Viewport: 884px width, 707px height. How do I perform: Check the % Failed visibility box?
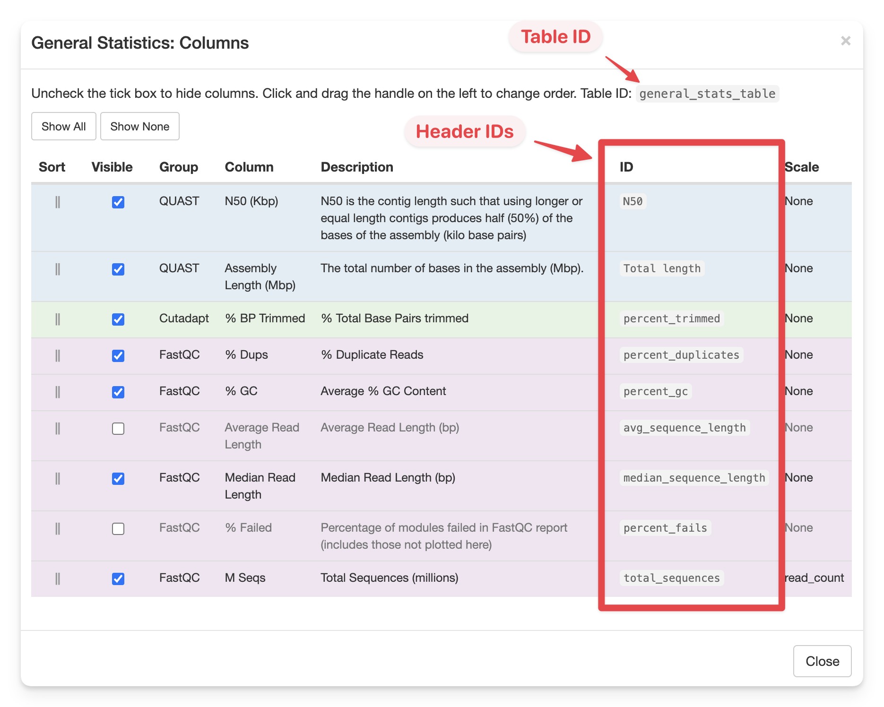click(x=118, y=528)
